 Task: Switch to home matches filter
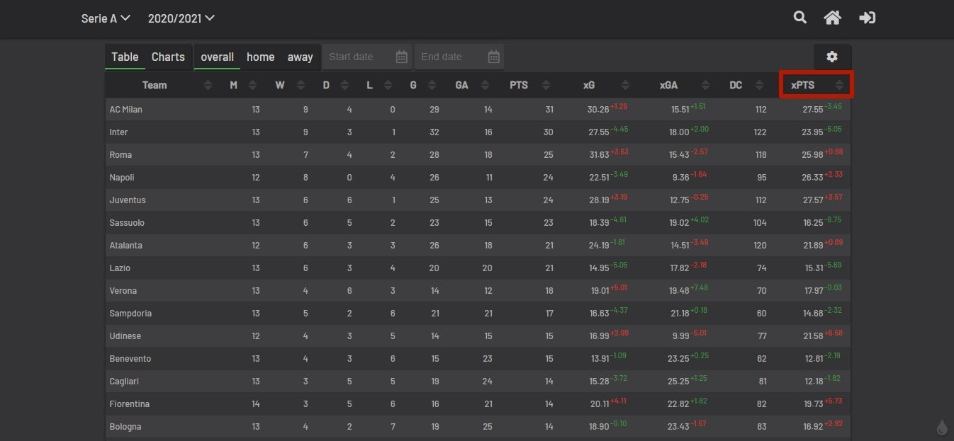(260, 57)
